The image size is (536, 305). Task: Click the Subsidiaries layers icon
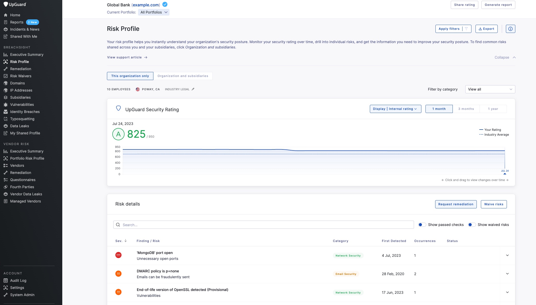tap(6, 97)
